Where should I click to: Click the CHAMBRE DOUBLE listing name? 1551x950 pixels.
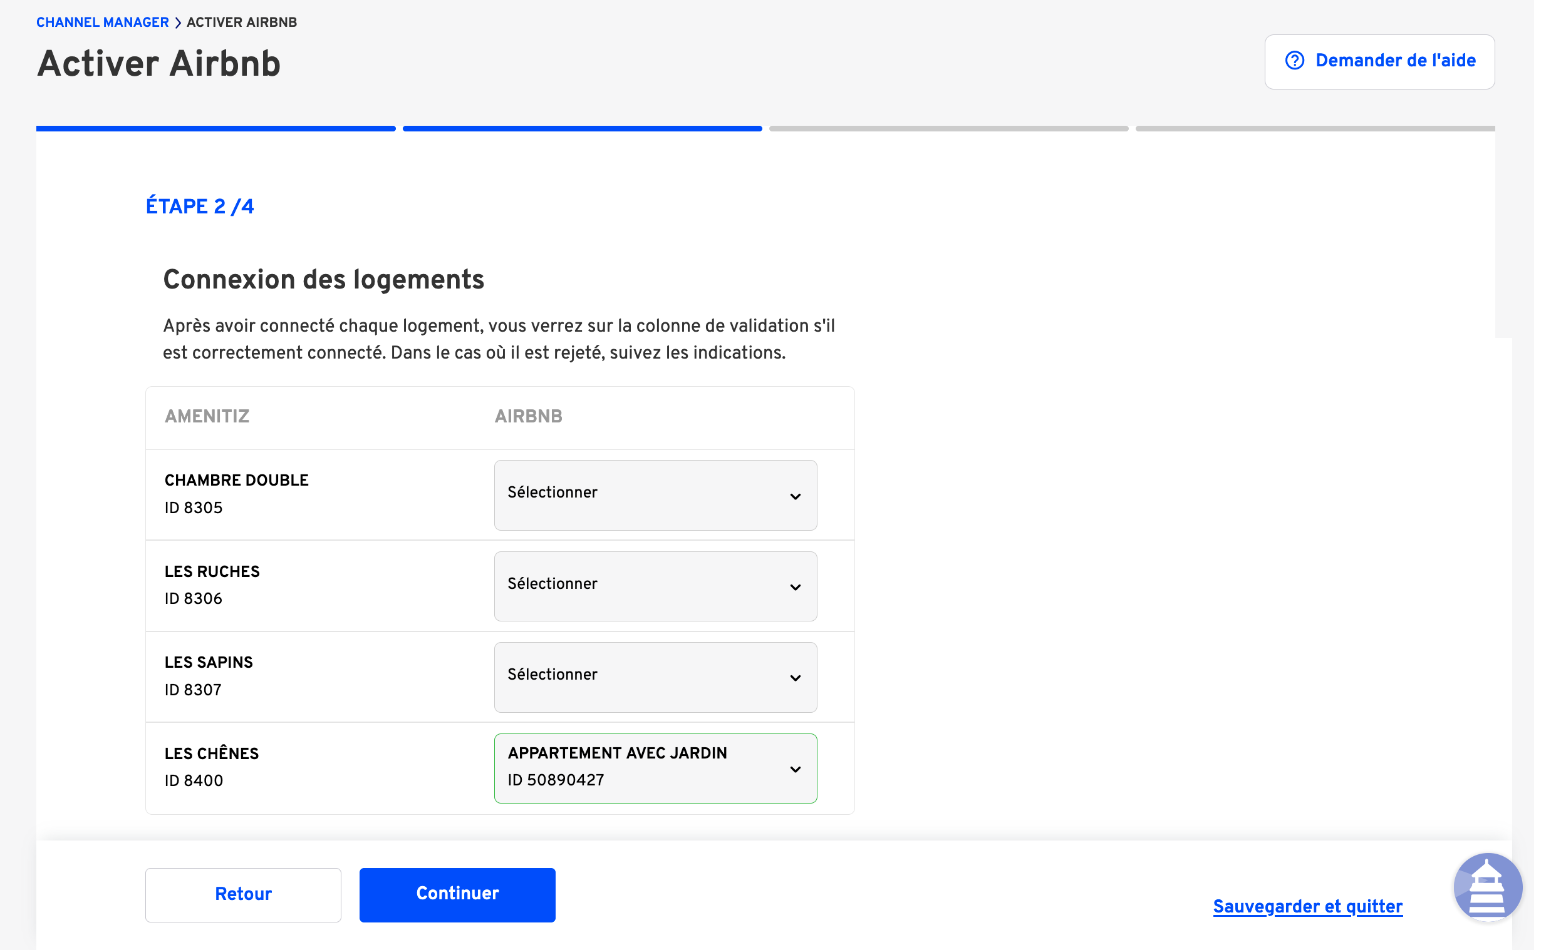(x=237, y=481)
